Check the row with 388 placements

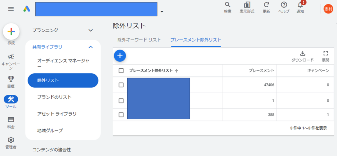tap(121, 115)
